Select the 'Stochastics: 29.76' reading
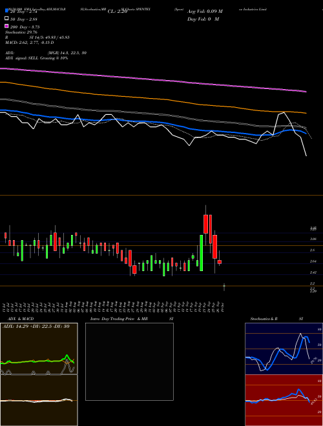The image size is (323, 426). coord(21,32)
